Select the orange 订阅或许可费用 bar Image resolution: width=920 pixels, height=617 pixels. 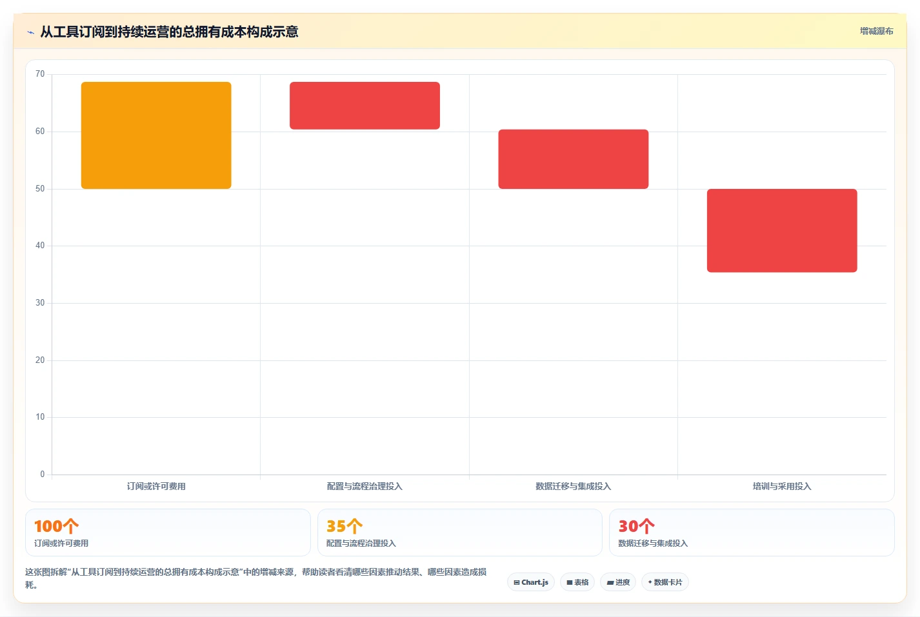click(x=156, y=135)
